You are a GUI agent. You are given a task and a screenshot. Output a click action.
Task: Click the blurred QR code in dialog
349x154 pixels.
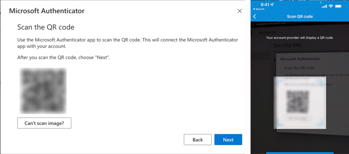pos(43,90)
